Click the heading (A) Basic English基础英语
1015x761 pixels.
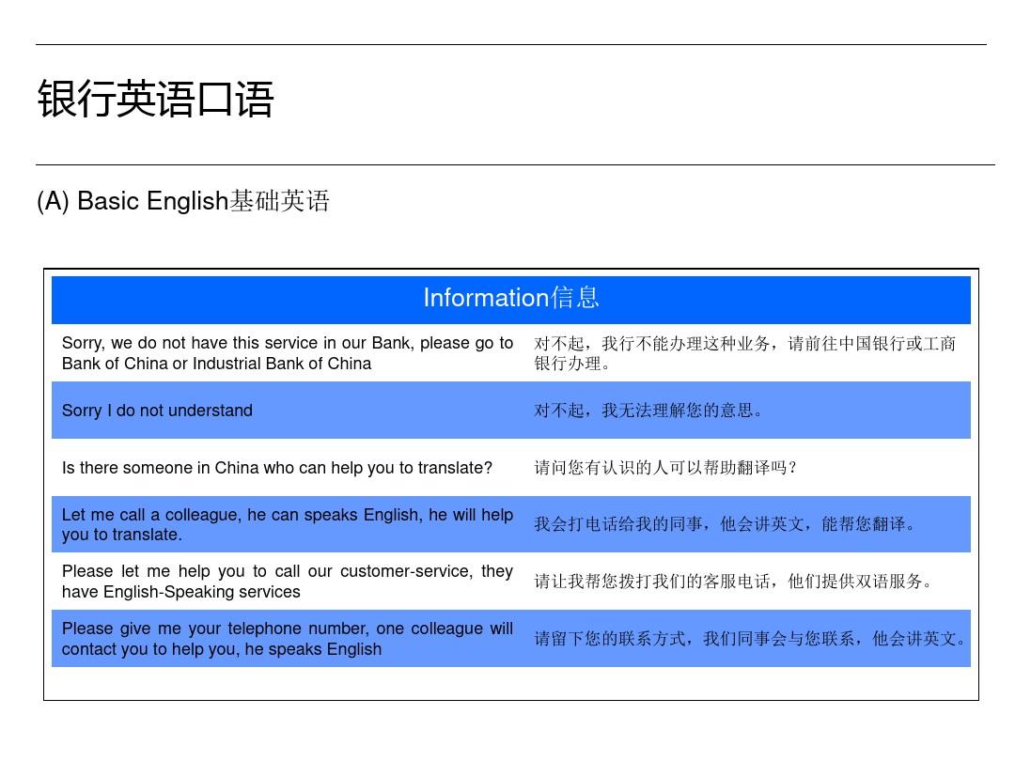pos(183,201)
